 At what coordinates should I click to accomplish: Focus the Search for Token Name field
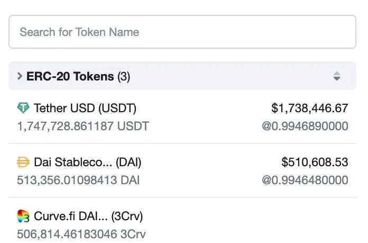coord(182,32)
